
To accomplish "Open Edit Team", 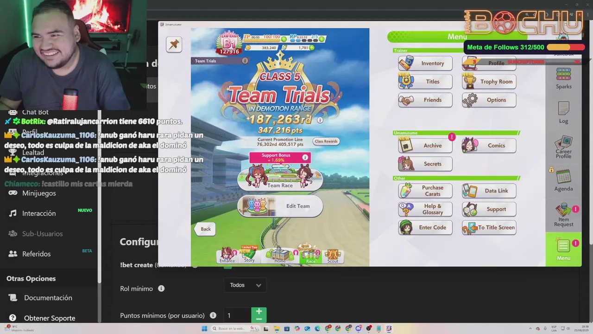I will click(x=280, y=206).
